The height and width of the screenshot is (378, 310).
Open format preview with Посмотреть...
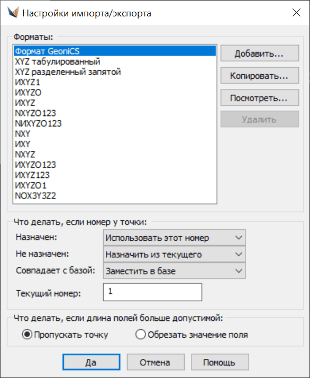point(260,98)
